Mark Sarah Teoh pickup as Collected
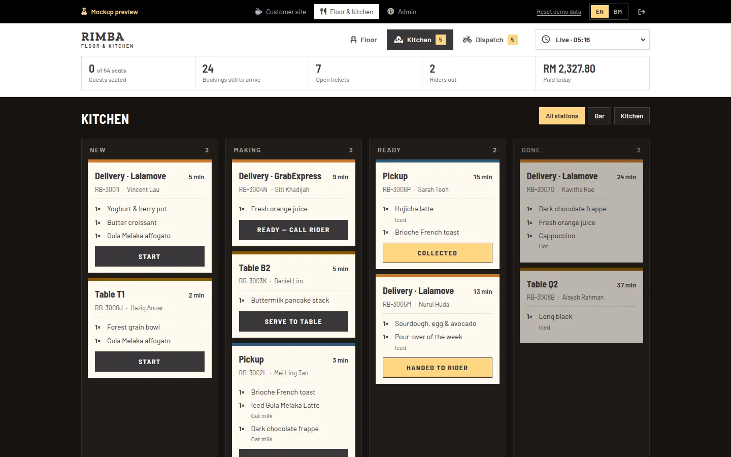Viewport: 731px width, 457px height. coord(438,253)
